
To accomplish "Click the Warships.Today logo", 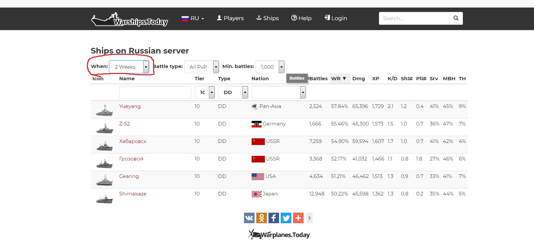I will [130, 20].
